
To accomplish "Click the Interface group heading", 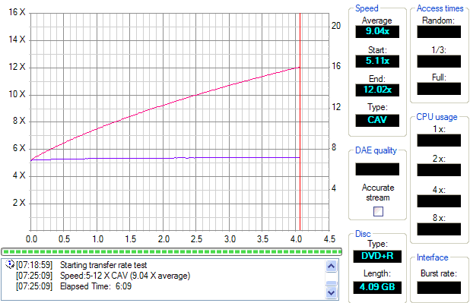I will [x=432, y=257].
